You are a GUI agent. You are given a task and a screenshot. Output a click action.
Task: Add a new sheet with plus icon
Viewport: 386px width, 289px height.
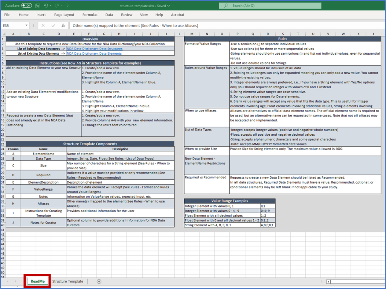click(99, 281)
